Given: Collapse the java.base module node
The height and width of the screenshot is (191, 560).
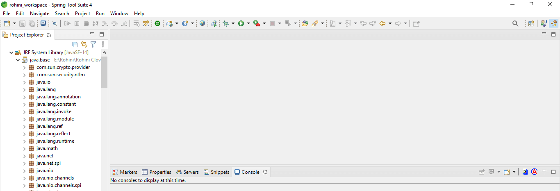Looking at the screenshot, I should pyautogui.click(x=18, y=60).
